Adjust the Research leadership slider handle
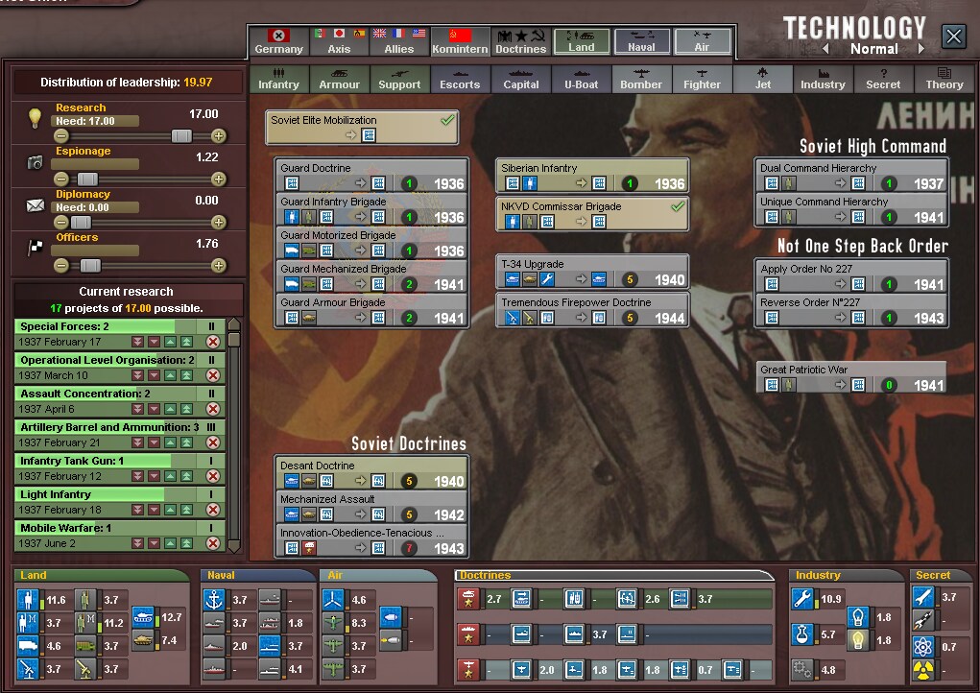This screenshot has width=980, height=693. [x=181, y=135]
